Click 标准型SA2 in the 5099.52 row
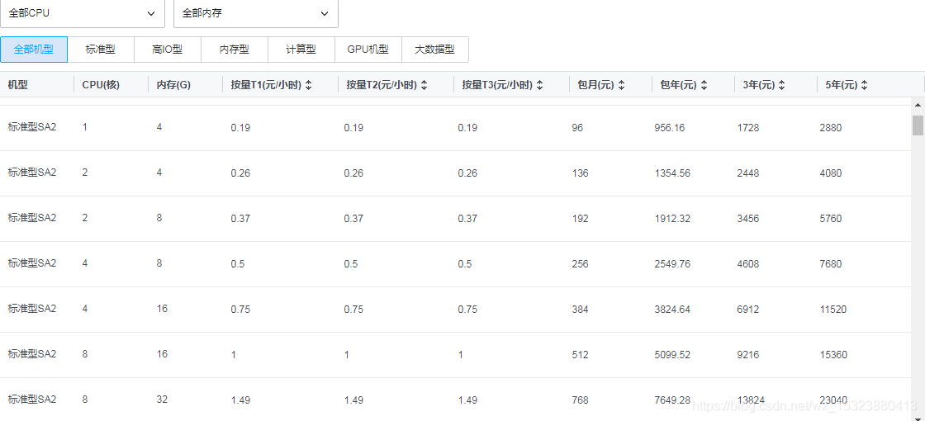 (x=32, y=353)
